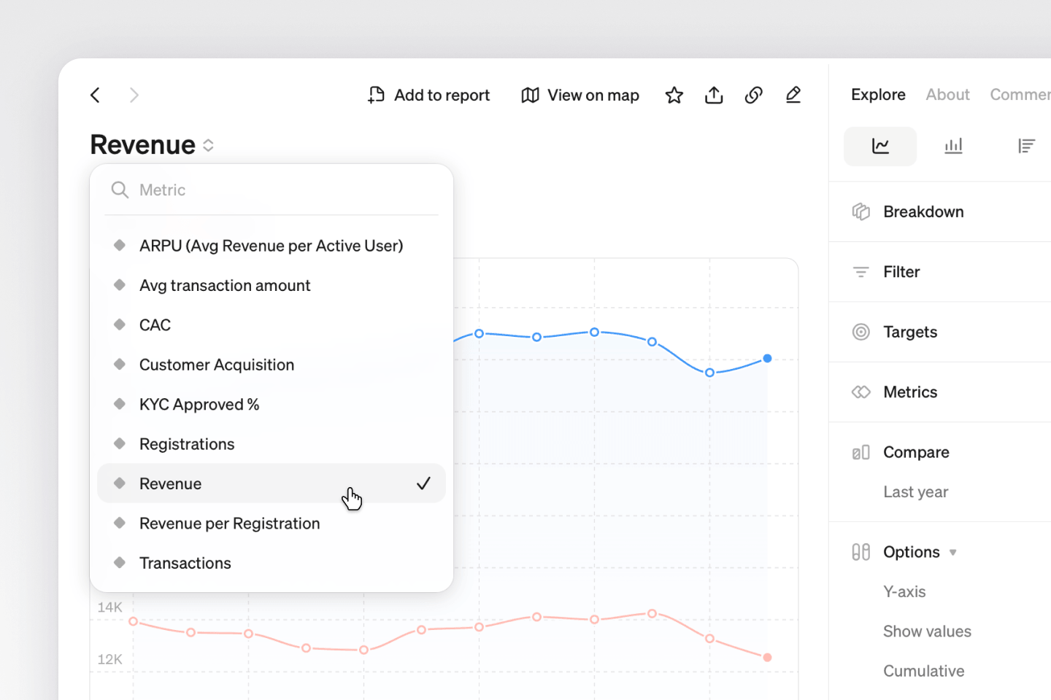Open the About tab
This screenshot has height=700, width=1051.
[x=948, y=95]
